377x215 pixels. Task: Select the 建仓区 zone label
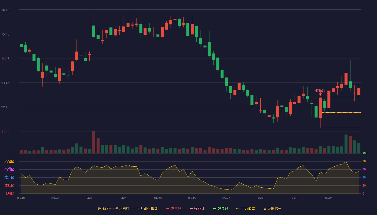[x=9, y=185]
